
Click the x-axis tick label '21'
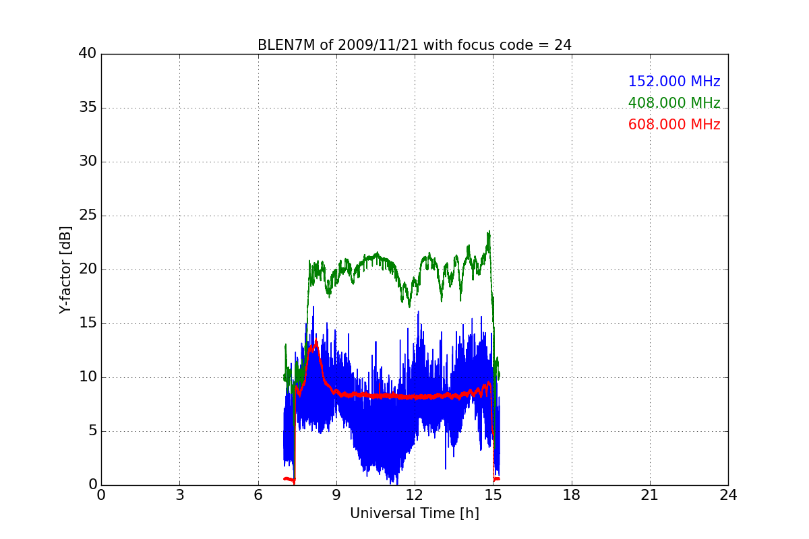pos(650,495)
